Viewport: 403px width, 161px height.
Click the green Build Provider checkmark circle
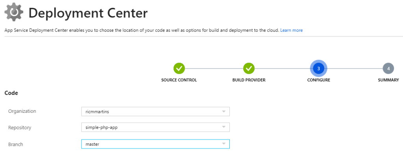249,68
